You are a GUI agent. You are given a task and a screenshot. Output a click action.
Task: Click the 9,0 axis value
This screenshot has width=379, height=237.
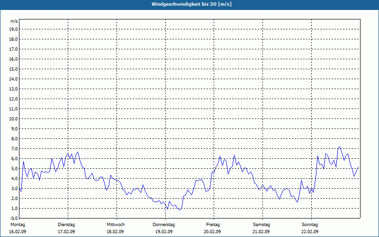15,128
